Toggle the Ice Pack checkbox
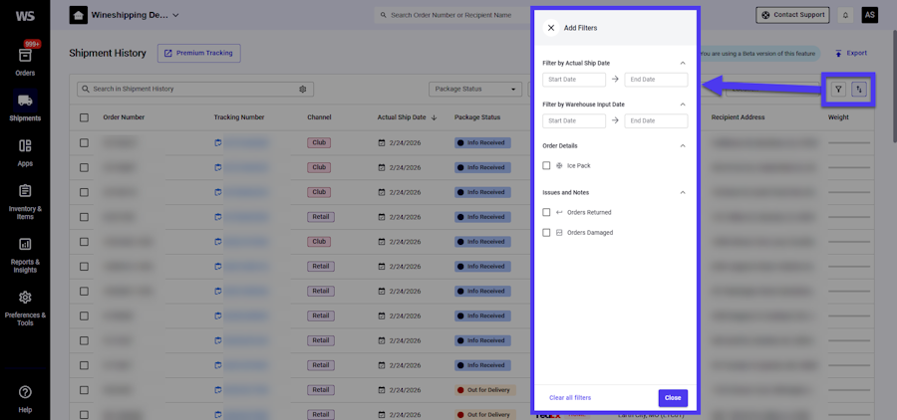Viewport: 897px width, 420px height. 546,166
